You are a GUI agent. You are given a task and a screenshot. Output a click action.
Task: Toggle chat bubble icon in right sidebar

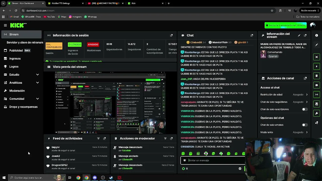tap(317, 85)
